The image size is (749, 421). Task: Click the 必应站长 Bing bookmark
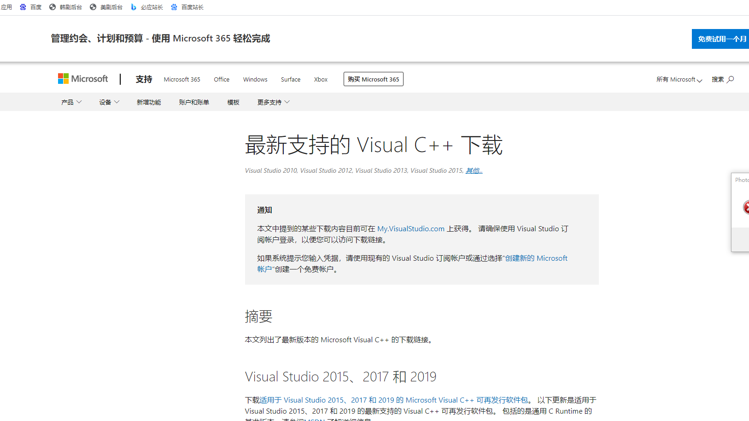(x=146, y=6)
